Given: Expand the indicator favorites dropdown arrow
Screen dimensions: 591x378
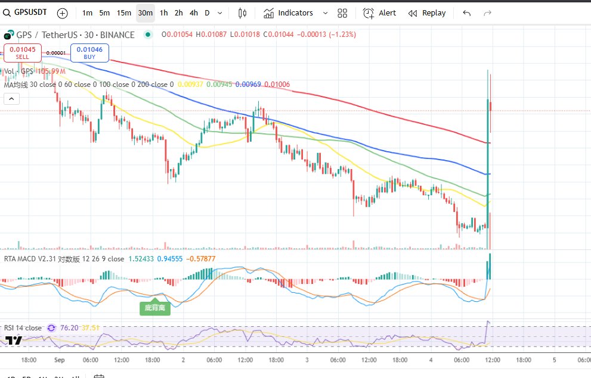Looking at the screenshot, I should (325, 13).
